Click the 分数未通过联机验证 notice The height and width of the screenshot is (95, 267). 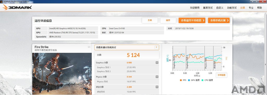pos(126,47)
